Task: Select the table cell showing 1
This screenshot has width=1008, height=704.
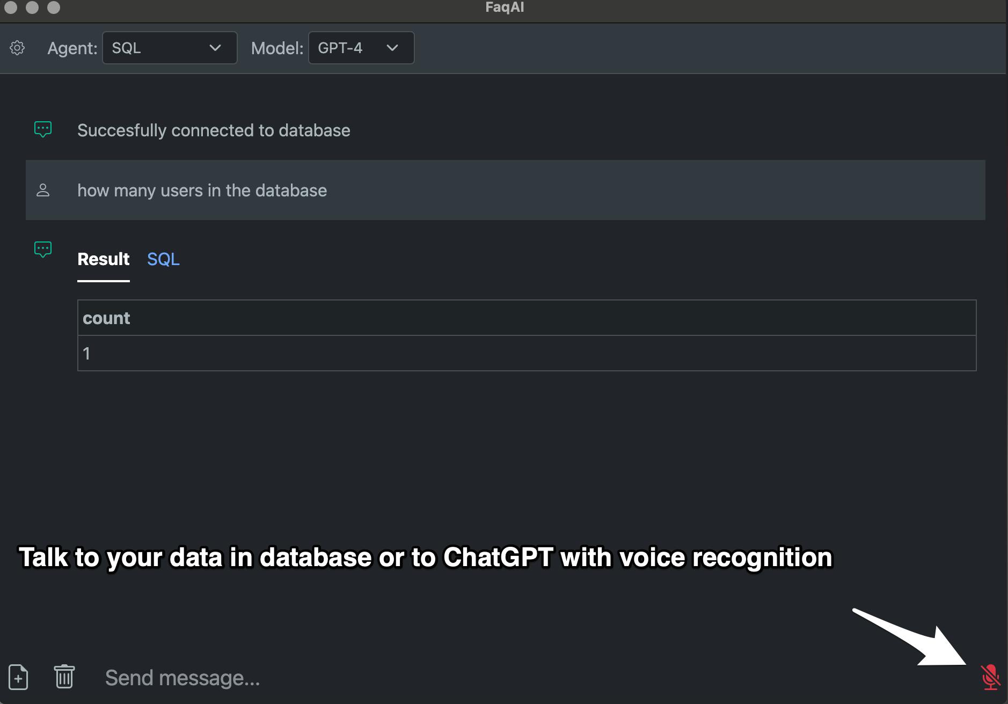Action: point(527,353)
